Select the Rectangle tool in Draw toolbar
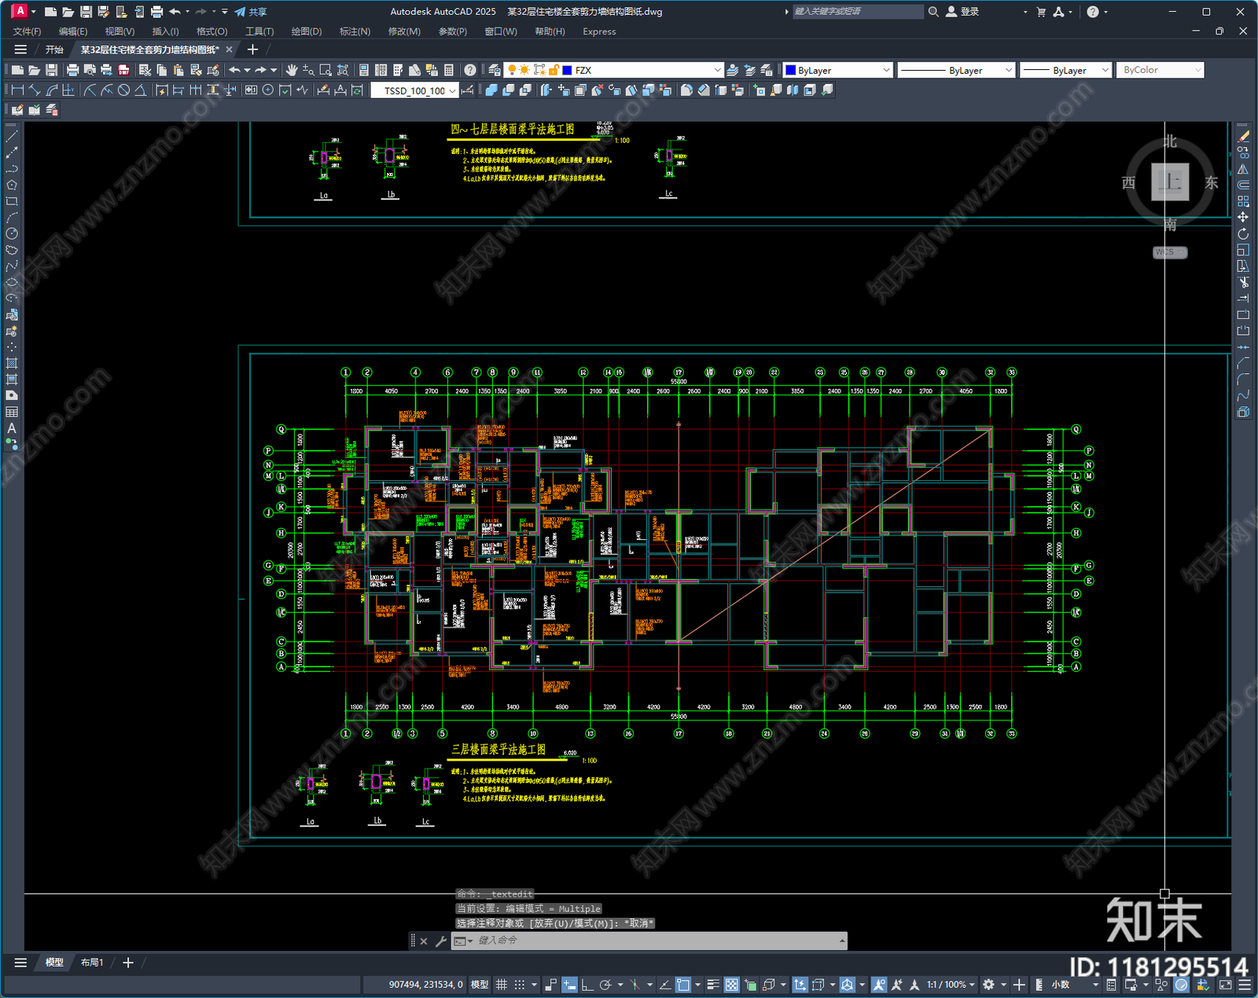Screen dimensions: 1258x998 click(x=12, y=201)
